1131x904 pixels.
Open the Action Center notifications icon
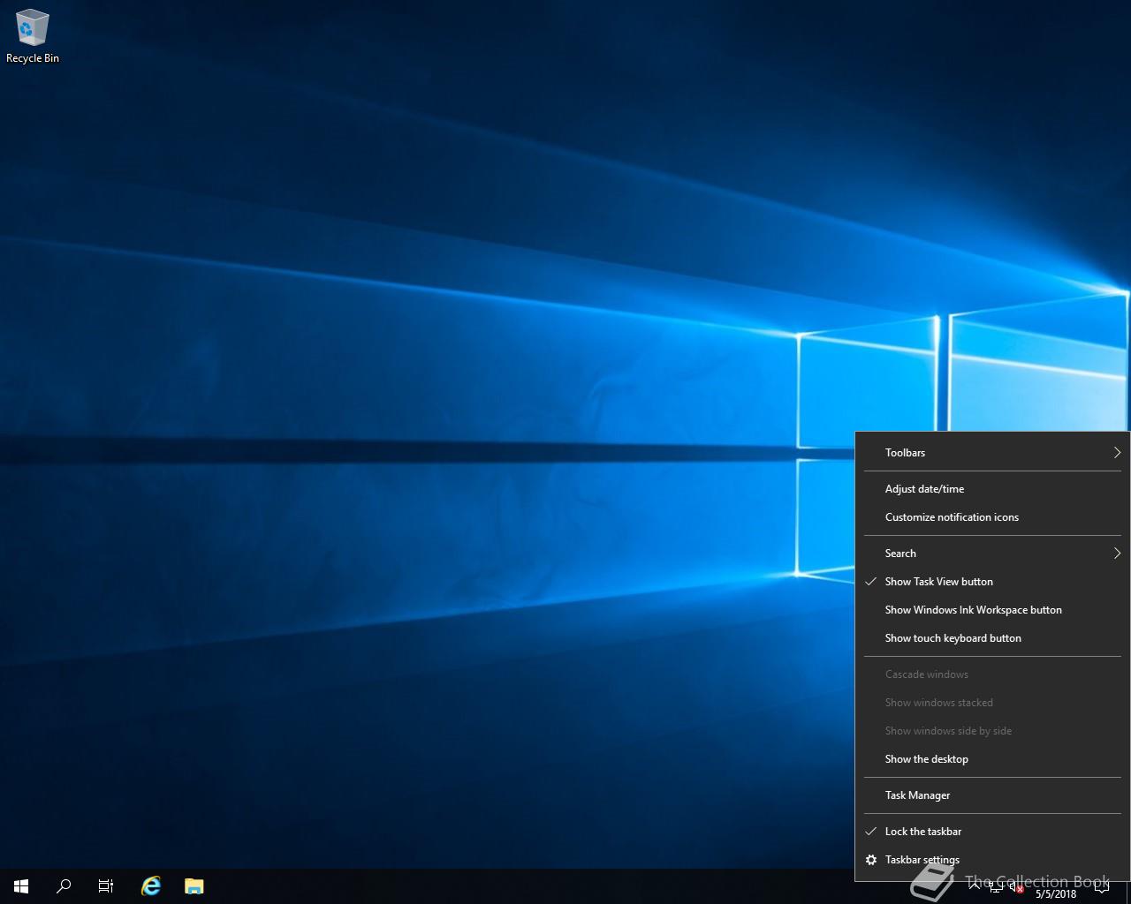(1102, 887)
